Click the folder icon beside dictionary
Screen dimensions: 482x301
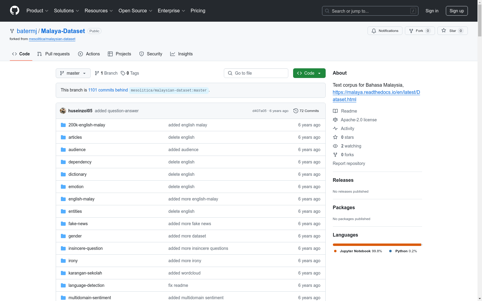coord(63,174)
